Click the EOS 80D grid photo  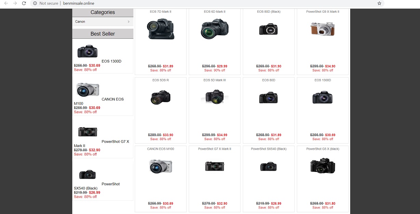(269, 98)
